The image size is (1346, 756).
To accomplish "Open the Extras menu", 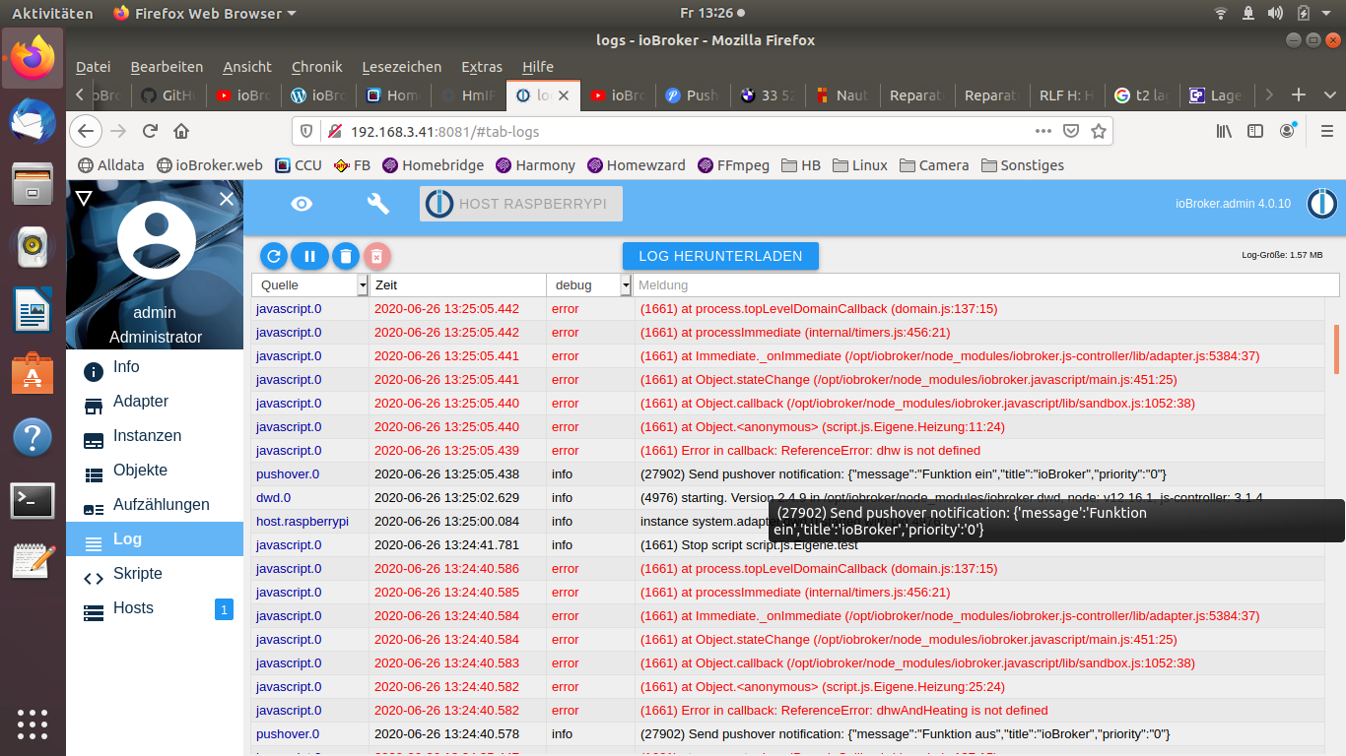I will 482,67.
